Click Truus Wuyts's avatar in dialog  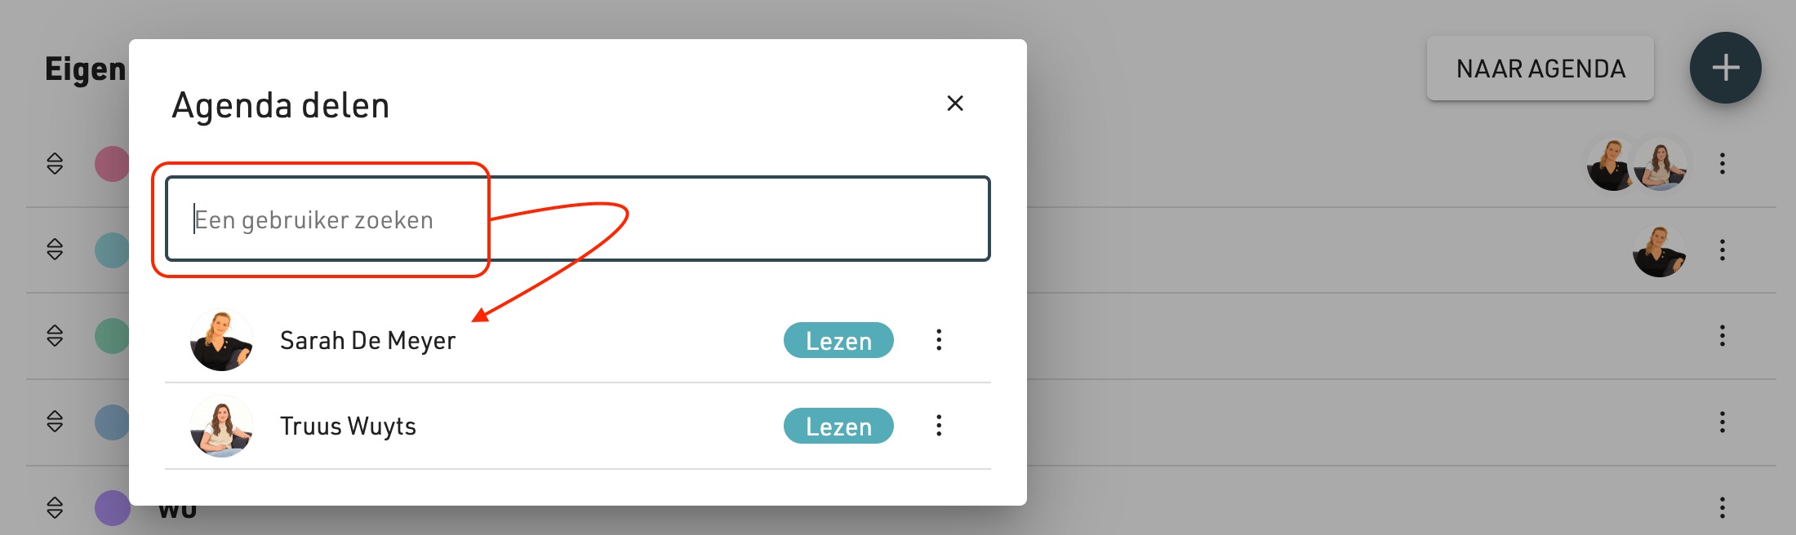coord(221,426)
